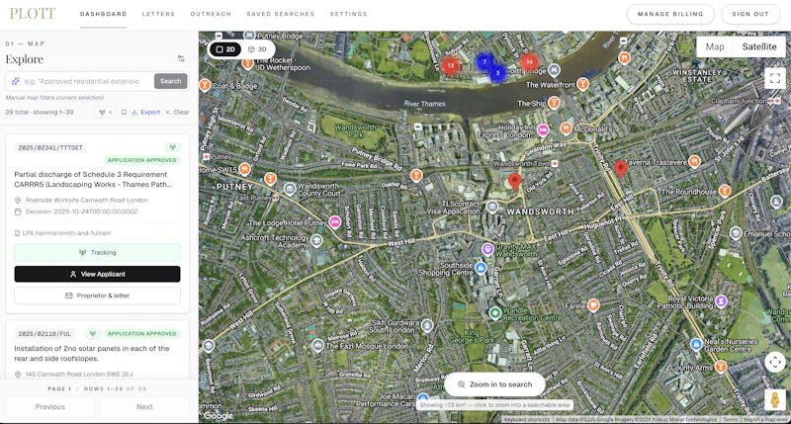
Task: Click Sikh Gurdwara South London marker
Action: pos(427,325)
